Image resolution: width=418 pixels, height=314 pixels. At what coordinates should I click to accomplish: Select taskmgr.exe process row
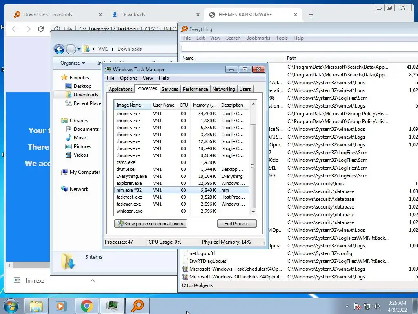[182, 204]
